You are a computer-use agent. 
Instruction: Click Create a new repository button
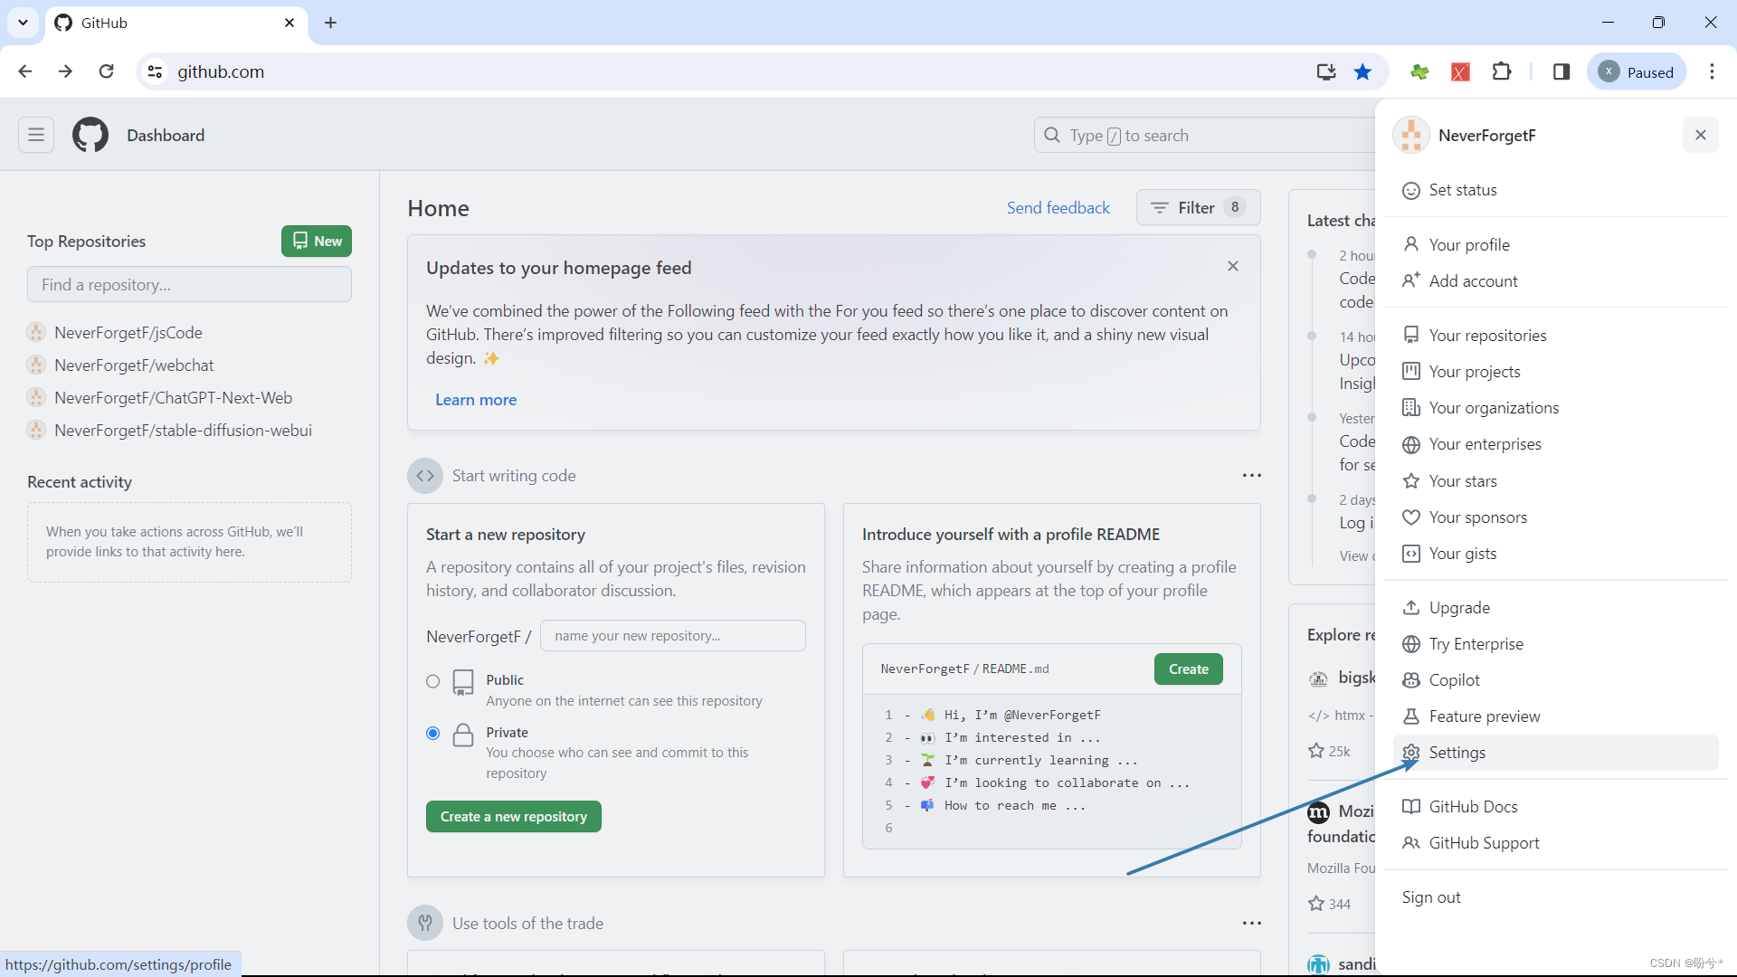(514, 817)
